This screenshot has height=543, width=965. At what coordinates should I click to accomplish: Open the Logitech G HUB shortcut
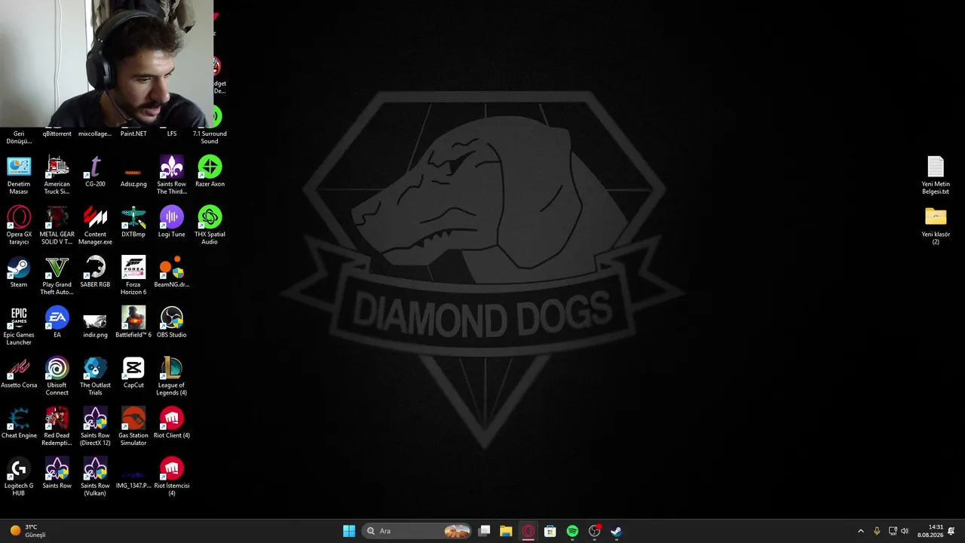19,477
